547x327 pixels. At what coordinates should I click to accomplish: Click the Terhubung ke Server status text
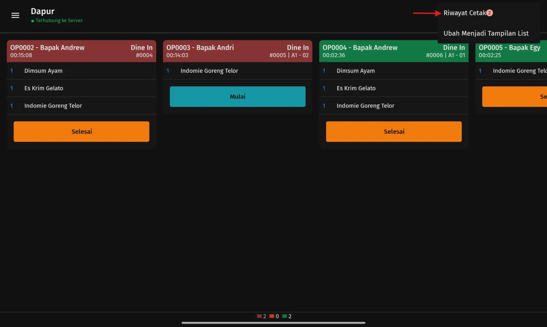coord(59,20)
